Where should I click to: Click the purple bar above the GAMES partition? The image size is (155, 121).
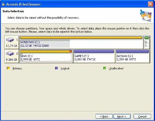tap(94, 51)
